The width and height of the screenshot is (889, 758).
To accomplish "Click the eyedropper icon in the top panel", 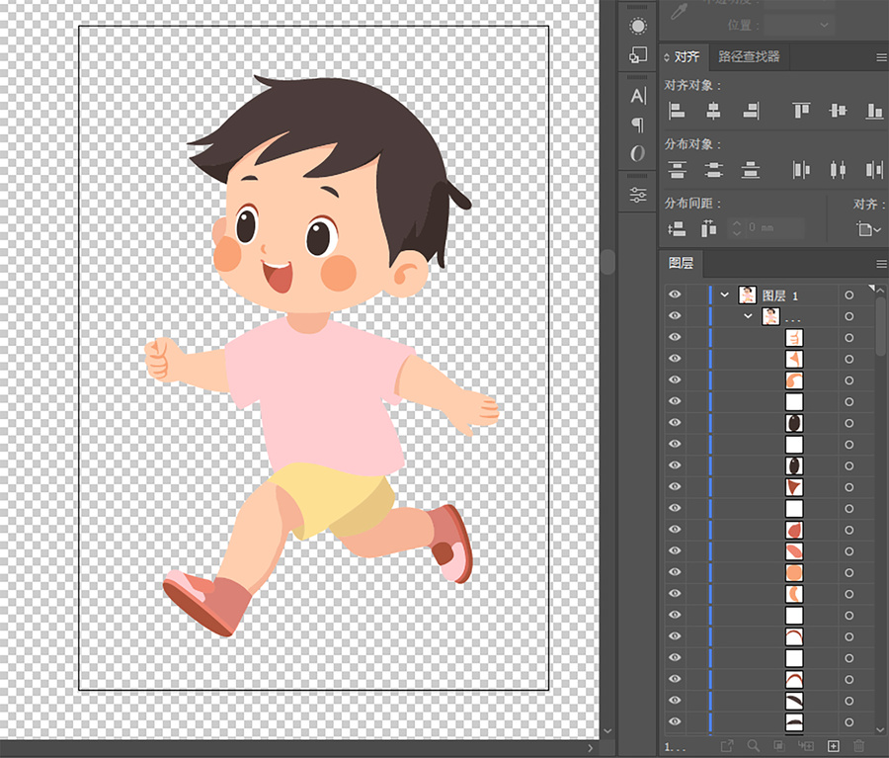I will pyautogui.click(x=679, y=11).
